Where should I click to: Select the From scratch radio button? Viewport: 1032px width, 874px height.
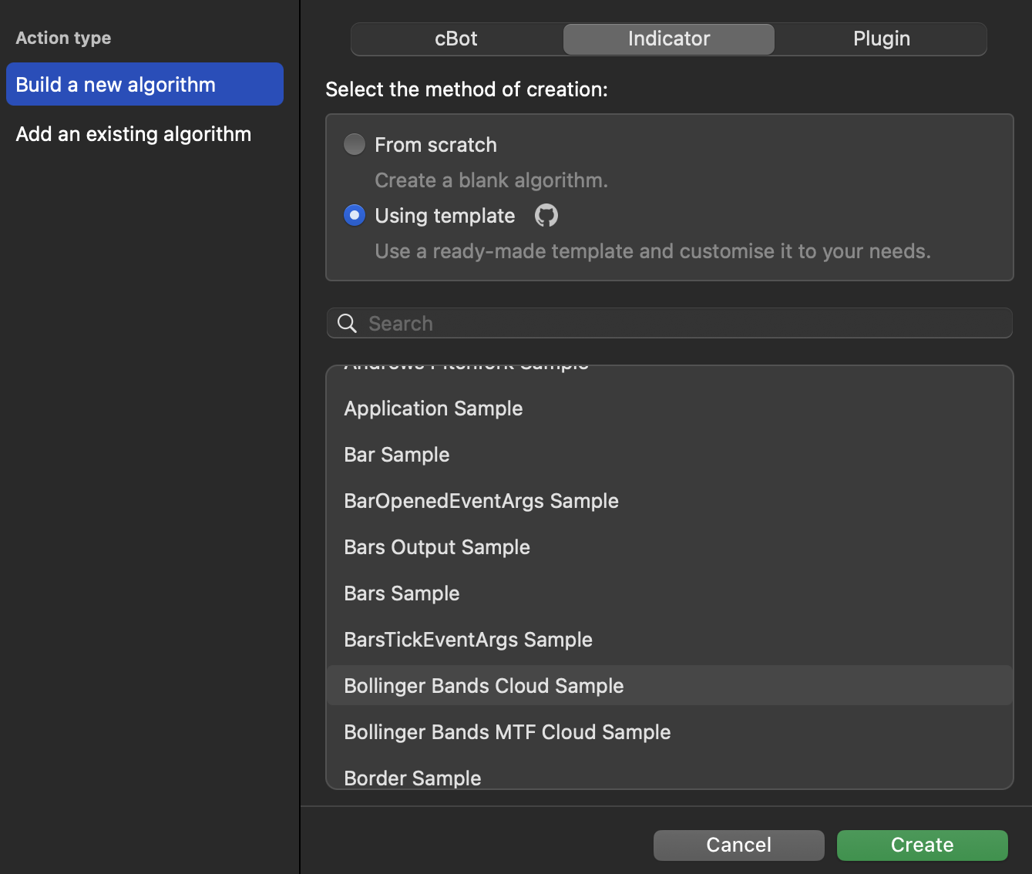[355, 145]
